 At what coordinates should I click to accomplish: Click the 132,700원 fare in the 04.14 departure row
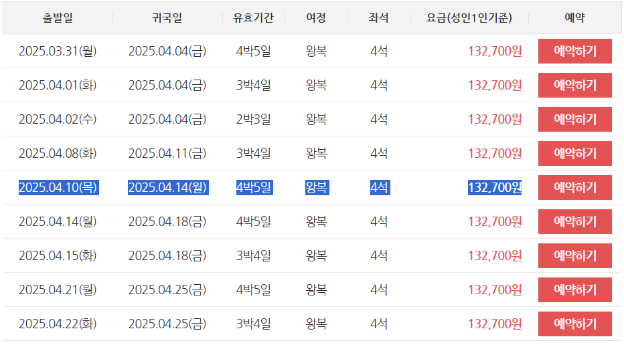(495, 221)
